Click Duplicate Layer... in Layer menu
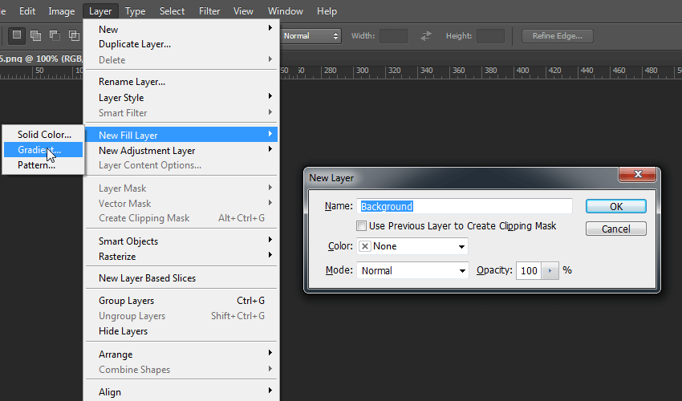Image resolution: width=682 pixels, height=401 pixels. (134, 44)
